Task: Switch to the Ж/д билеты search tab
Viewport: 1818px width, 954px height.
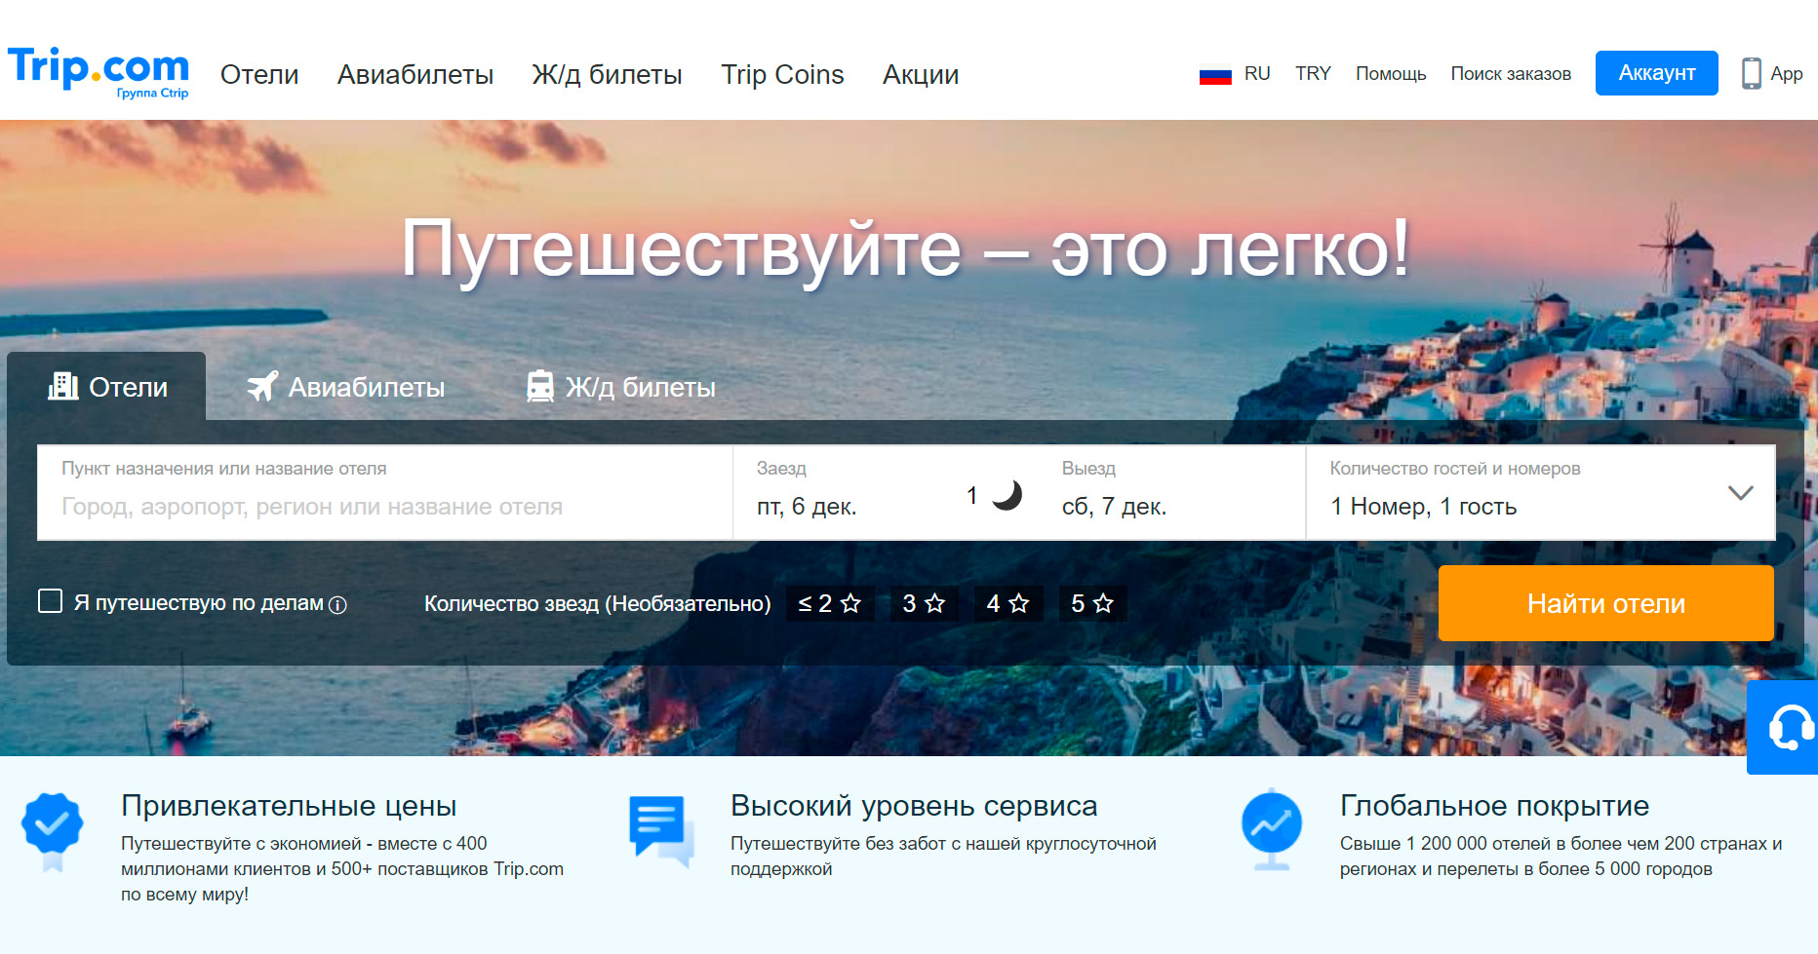Action: pos(620,387)
